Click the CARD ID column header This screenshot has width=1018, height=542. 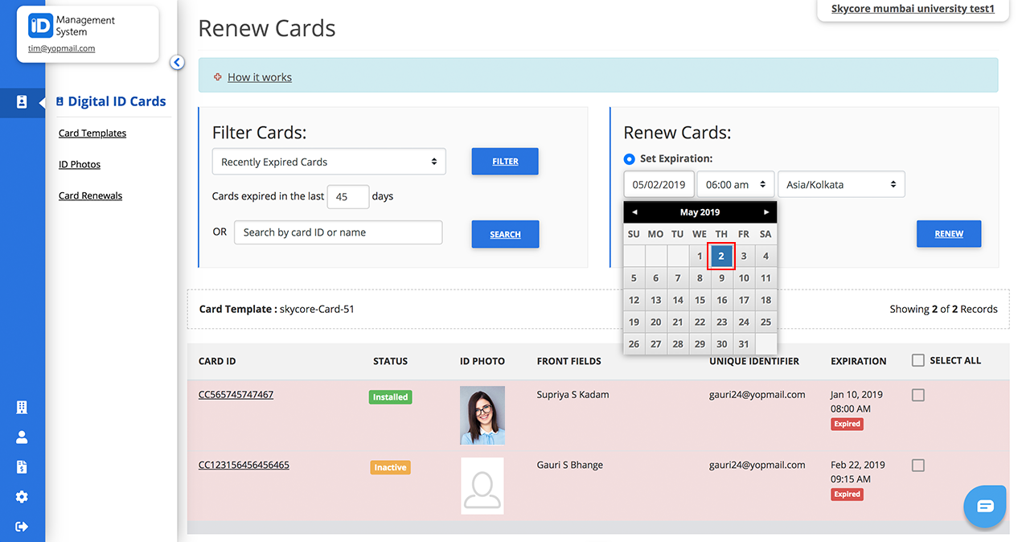pos(217,361)
